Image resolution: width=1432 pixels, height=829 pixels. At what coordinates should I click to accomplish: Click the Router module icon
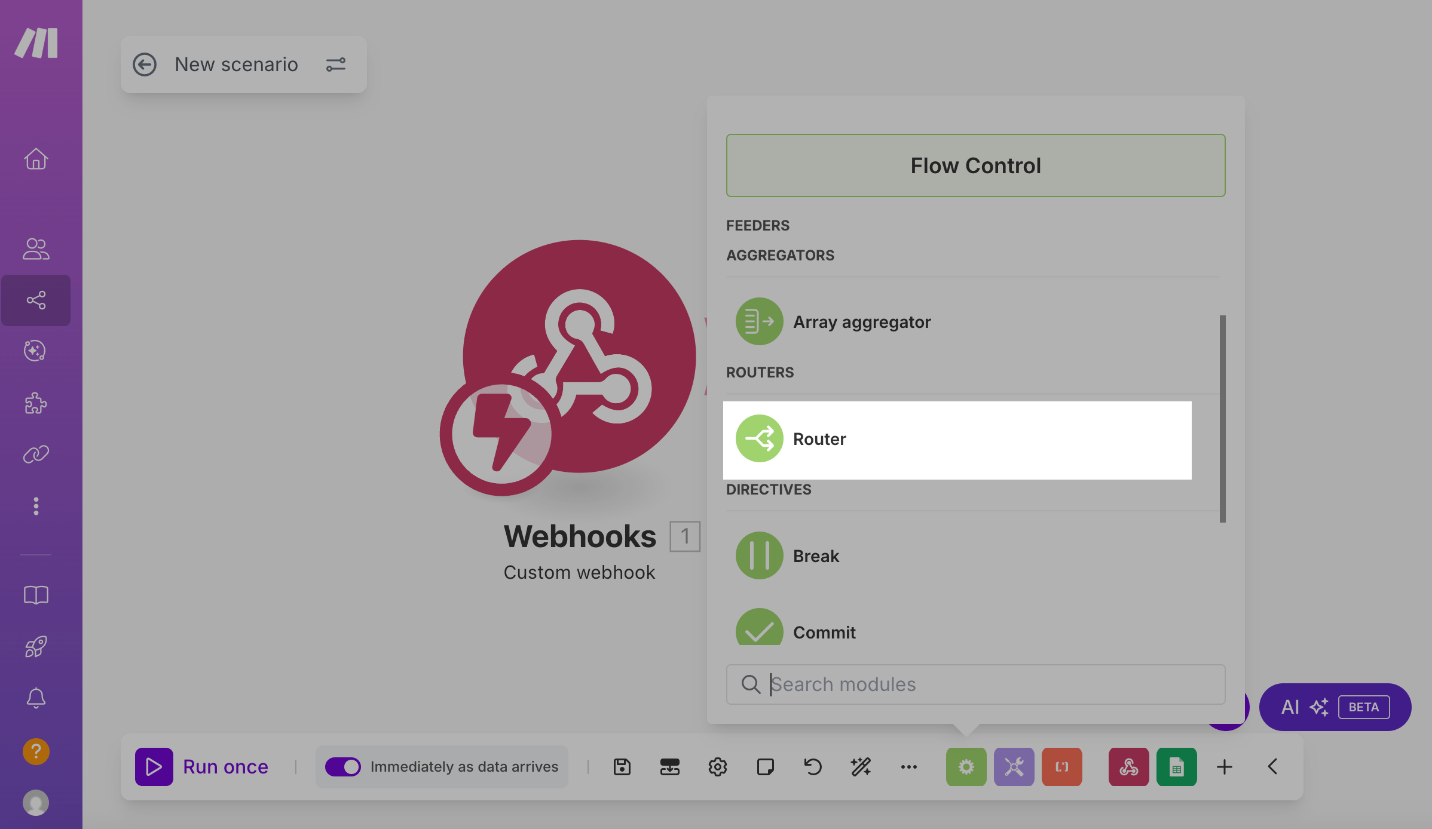pyautogui.click(x=759, y=439)
